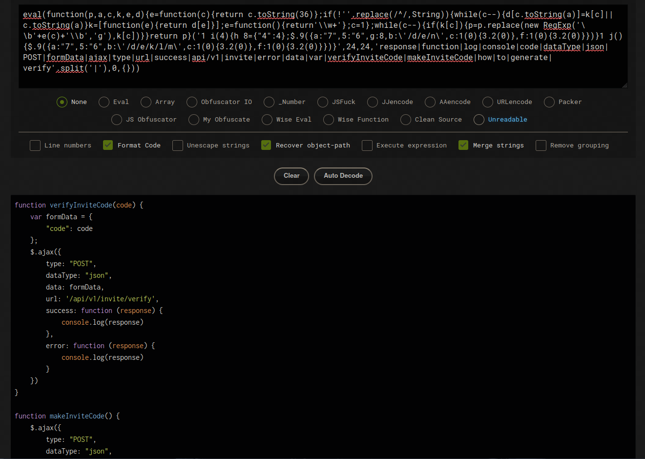The image size is (645, 459).
Task: Select the My Obfuscate radio button
Action: click(194, 120)
